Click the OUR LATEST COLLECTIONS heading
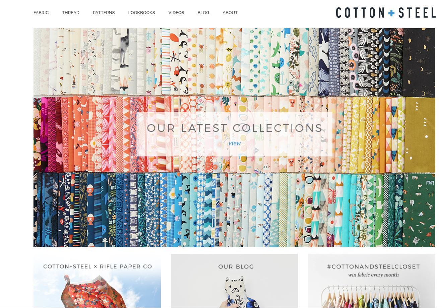442x308 pixels. coord(234,128)
